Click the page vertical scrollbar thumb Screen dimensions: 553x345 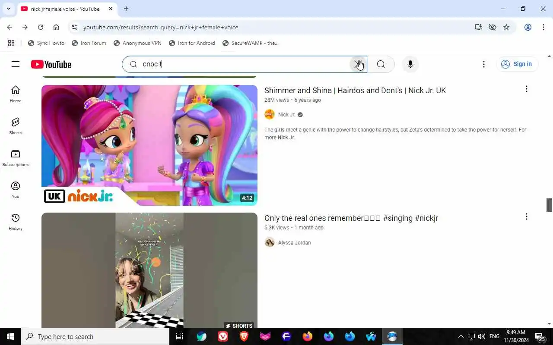(x=550, y=205)
